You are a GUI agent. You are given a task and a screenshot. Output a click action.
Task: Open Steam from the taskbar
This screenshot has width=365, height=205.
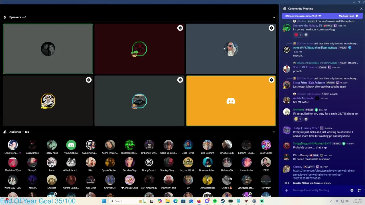point(223,201)
